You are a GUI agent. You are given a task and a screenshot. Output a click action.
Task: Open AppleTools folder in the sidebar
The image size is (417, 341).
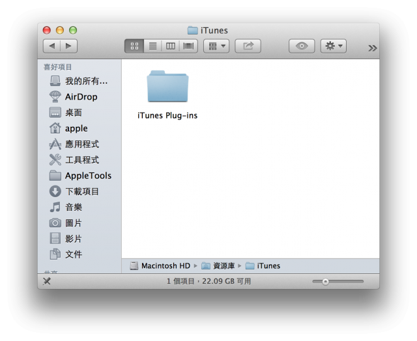click(80, 176)
